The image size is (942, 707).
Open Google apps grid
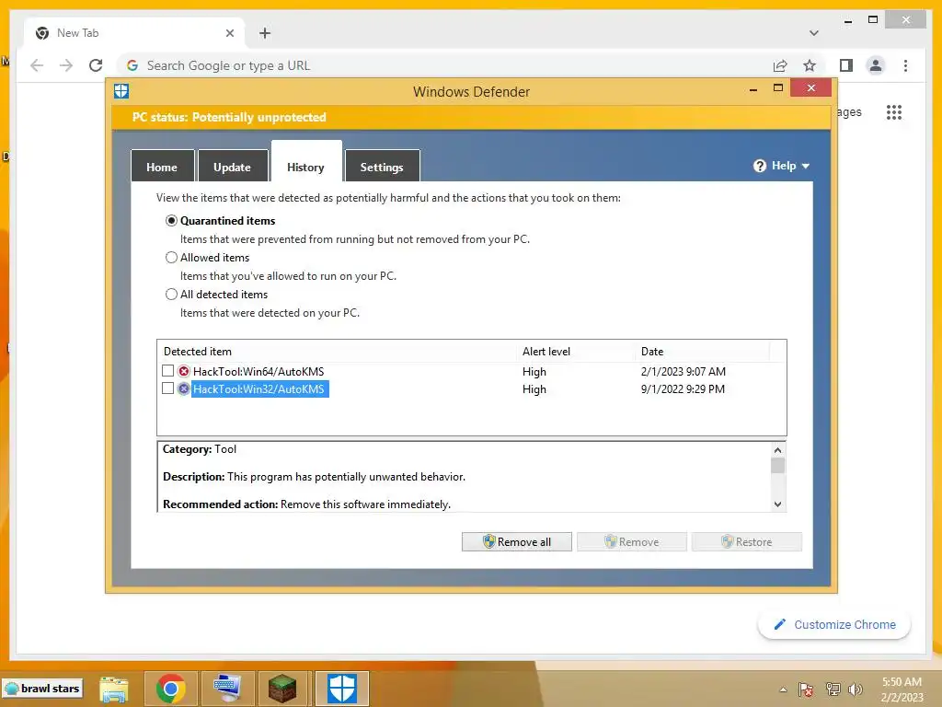[x=894, y=111]
